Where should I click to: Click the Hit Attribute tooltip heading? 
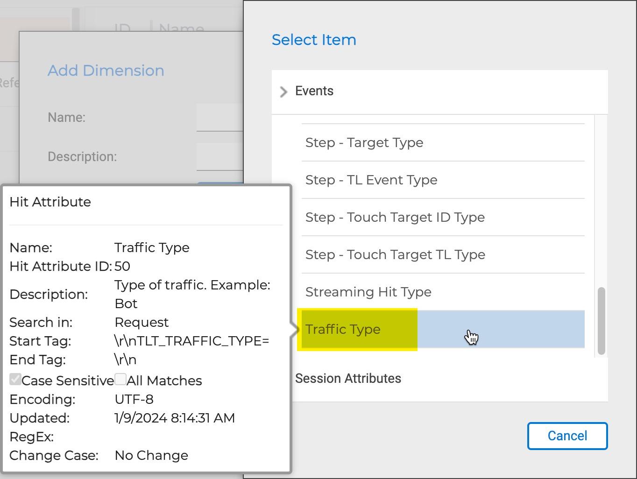click(50, 202)
